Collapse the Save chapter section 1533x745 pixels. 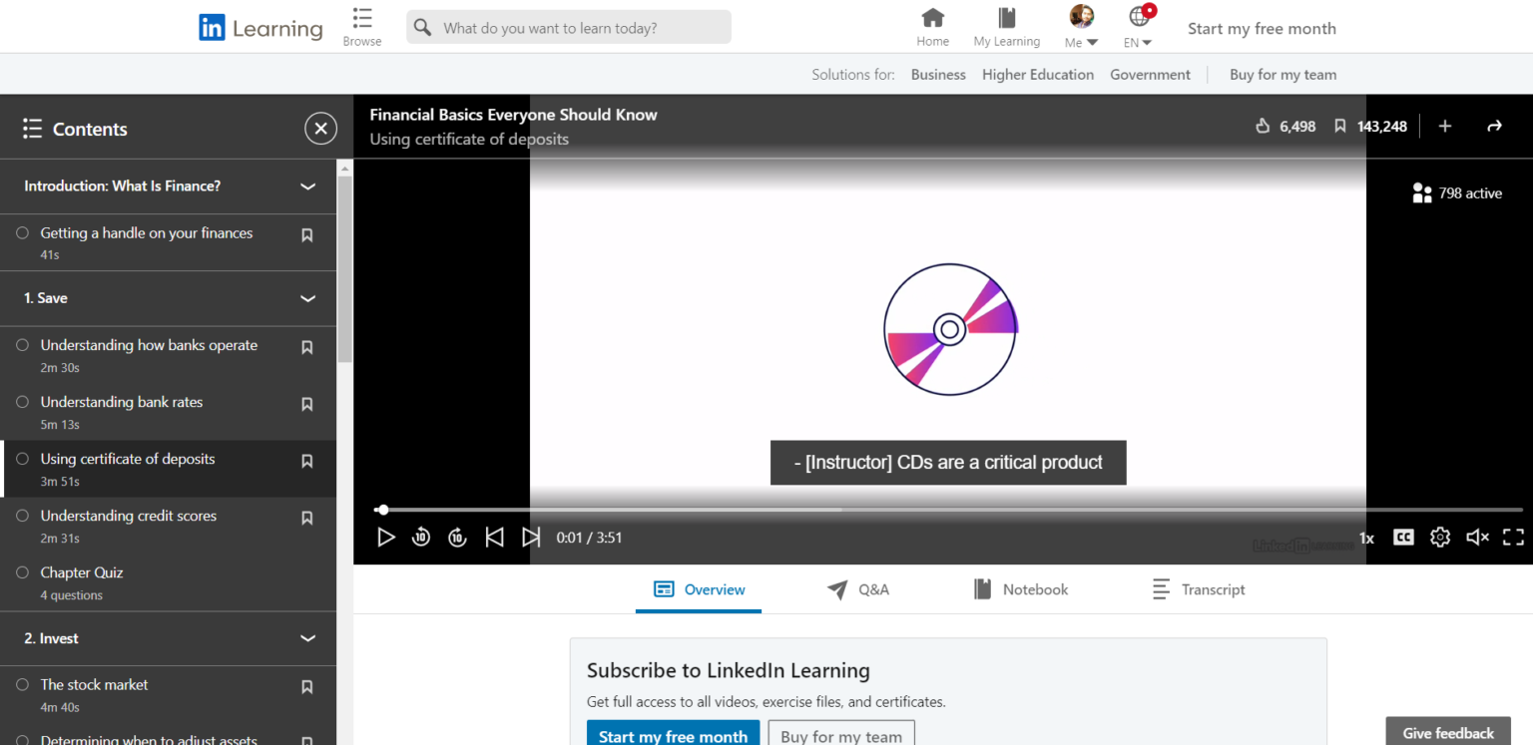coord(309,298)
